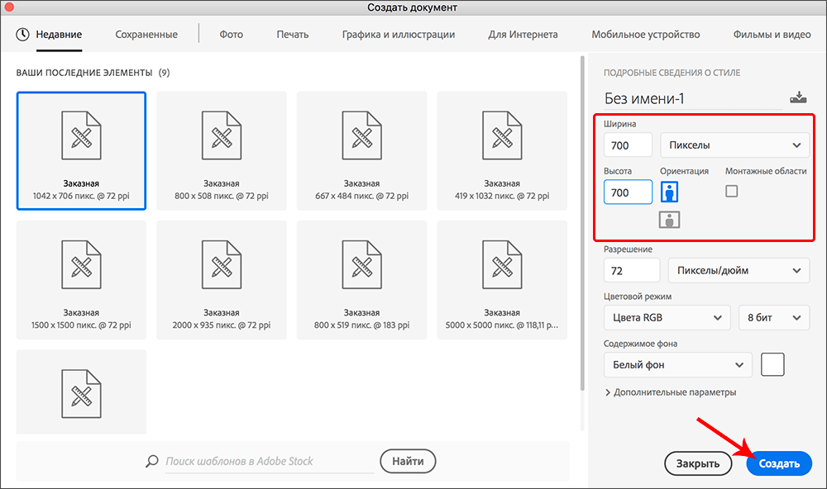The image size is (827, 489).
Task: Open the Пикселы units dropdown
Action: point(734,145)
